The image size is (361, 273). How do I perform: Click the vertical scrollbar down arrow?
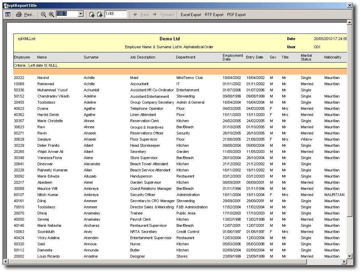[x=349, y=256]
